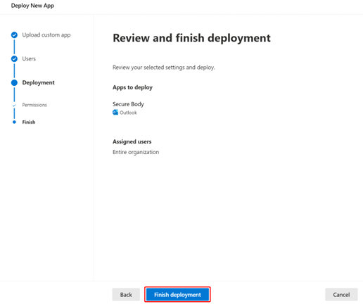Click the Permissions small checkmark icon
The width and height of the screenshot is (363, 304).
(x=14, y=105)
